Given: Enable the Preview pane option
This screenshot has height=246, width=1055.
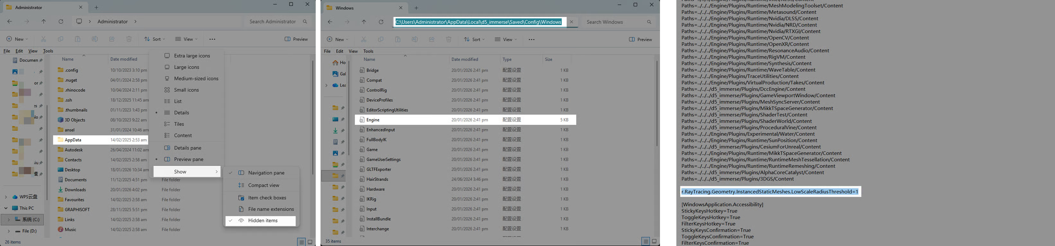Looking at the screenshot, I should 187,159.
